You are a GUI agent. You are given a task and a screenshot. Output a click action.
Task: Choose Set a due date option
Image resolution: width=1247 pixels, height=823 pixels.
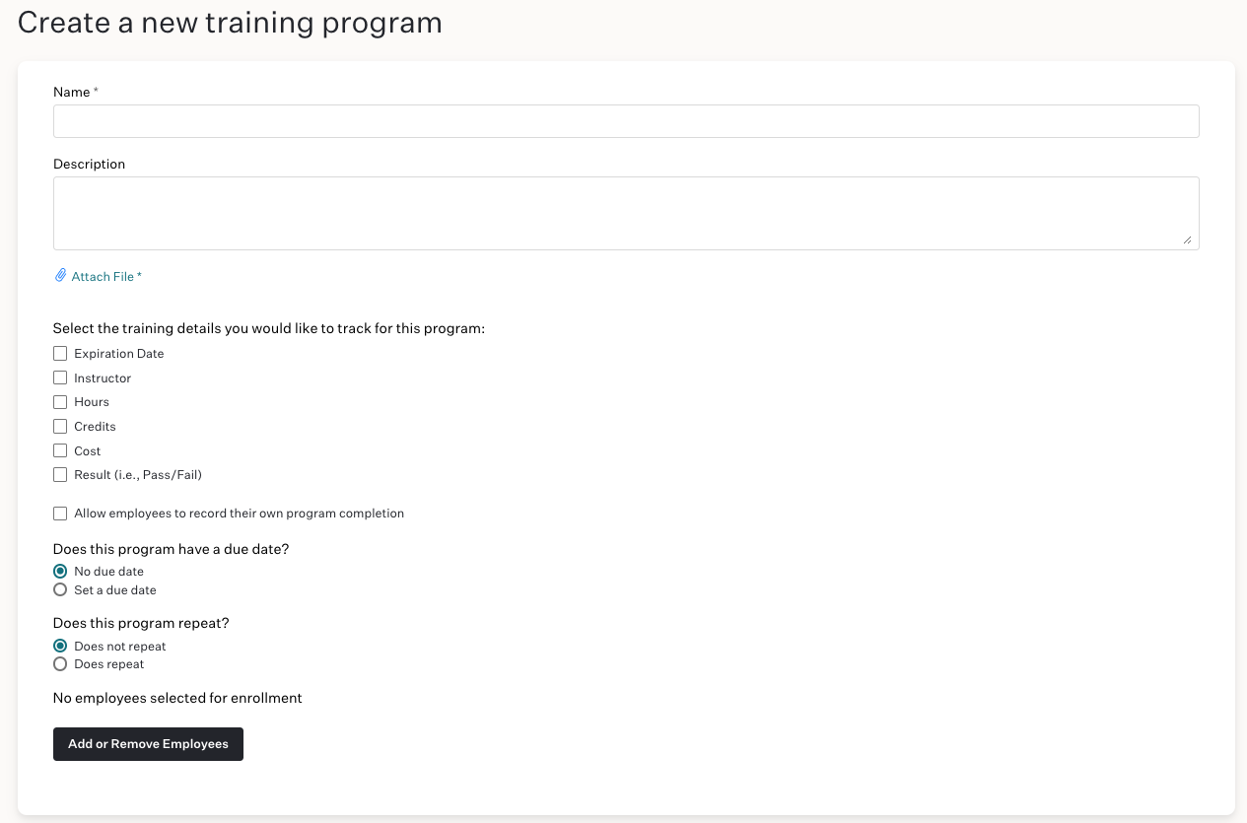coord(60,590)
